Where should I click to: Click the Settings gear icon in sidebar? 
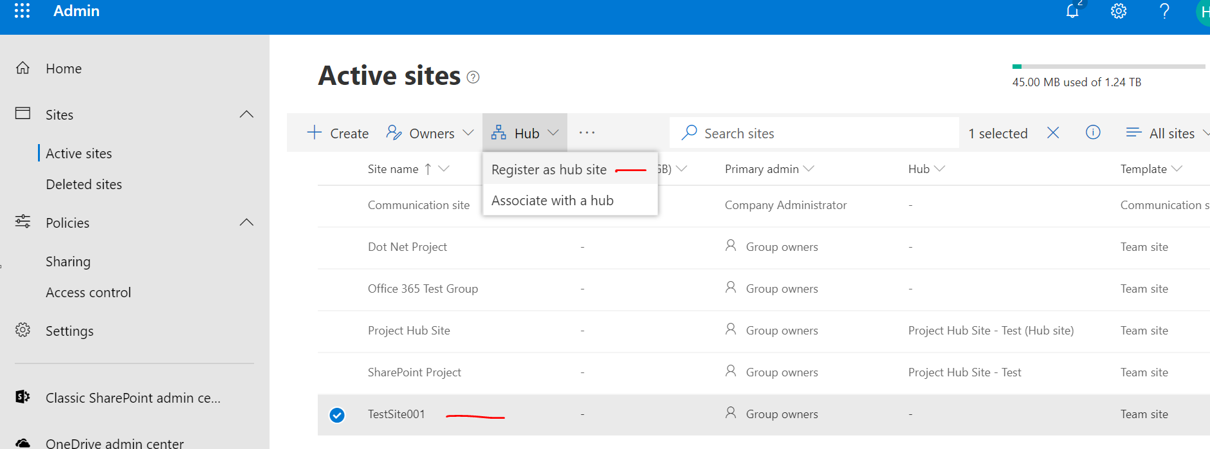pyautogui.click(x=23, y=329)
